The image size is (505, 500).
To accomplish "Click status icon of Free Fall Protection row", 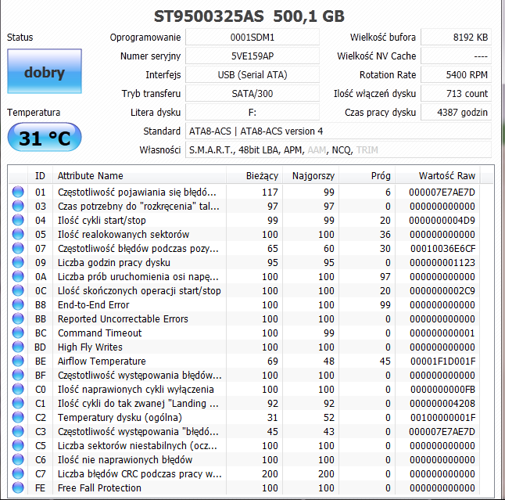I will point(18,487).
